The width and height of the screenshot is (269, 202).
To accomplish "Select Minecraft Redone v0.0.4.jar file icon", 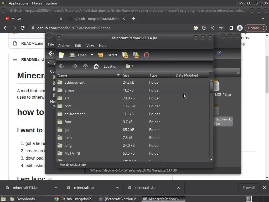I will coord(216,110).
